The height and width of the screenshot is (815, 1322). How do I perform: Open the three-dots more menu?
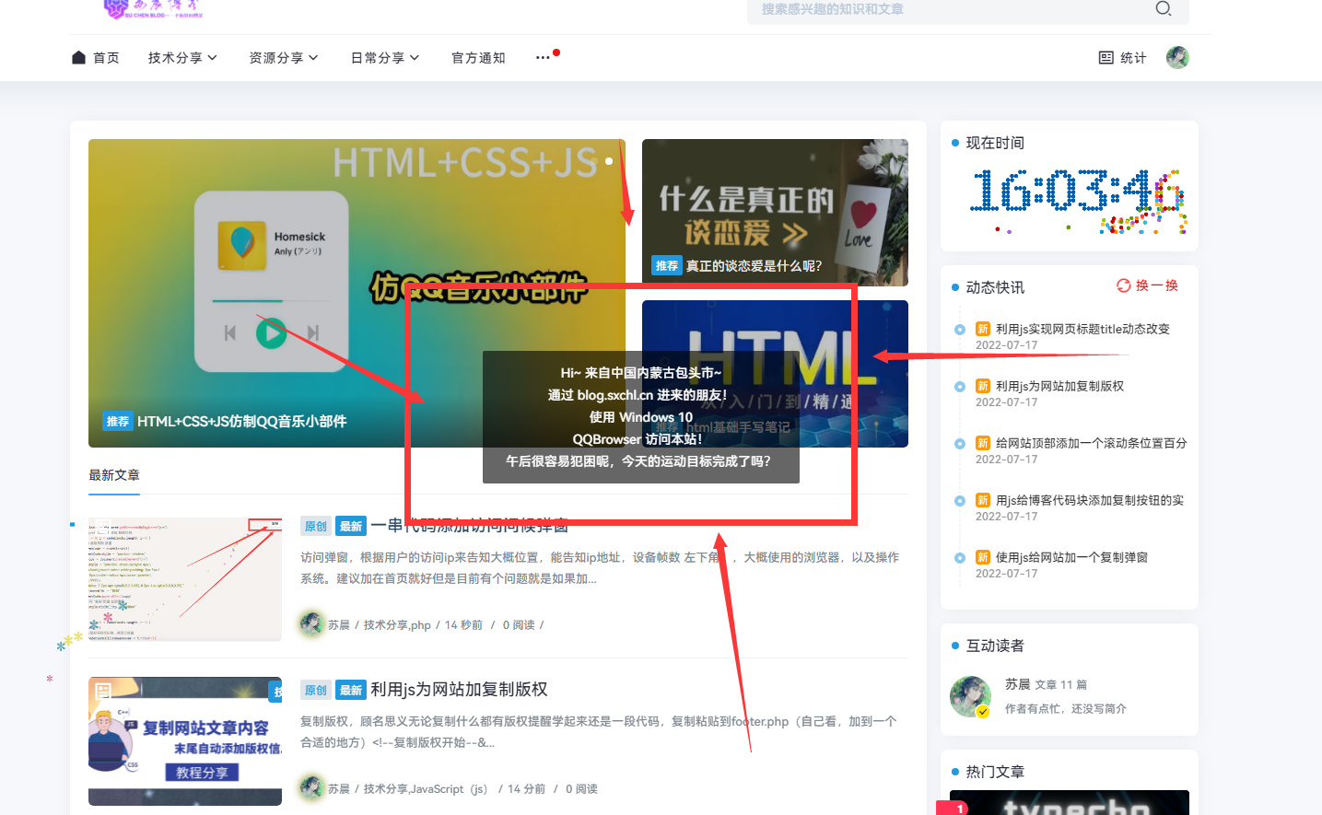point(543,58)
